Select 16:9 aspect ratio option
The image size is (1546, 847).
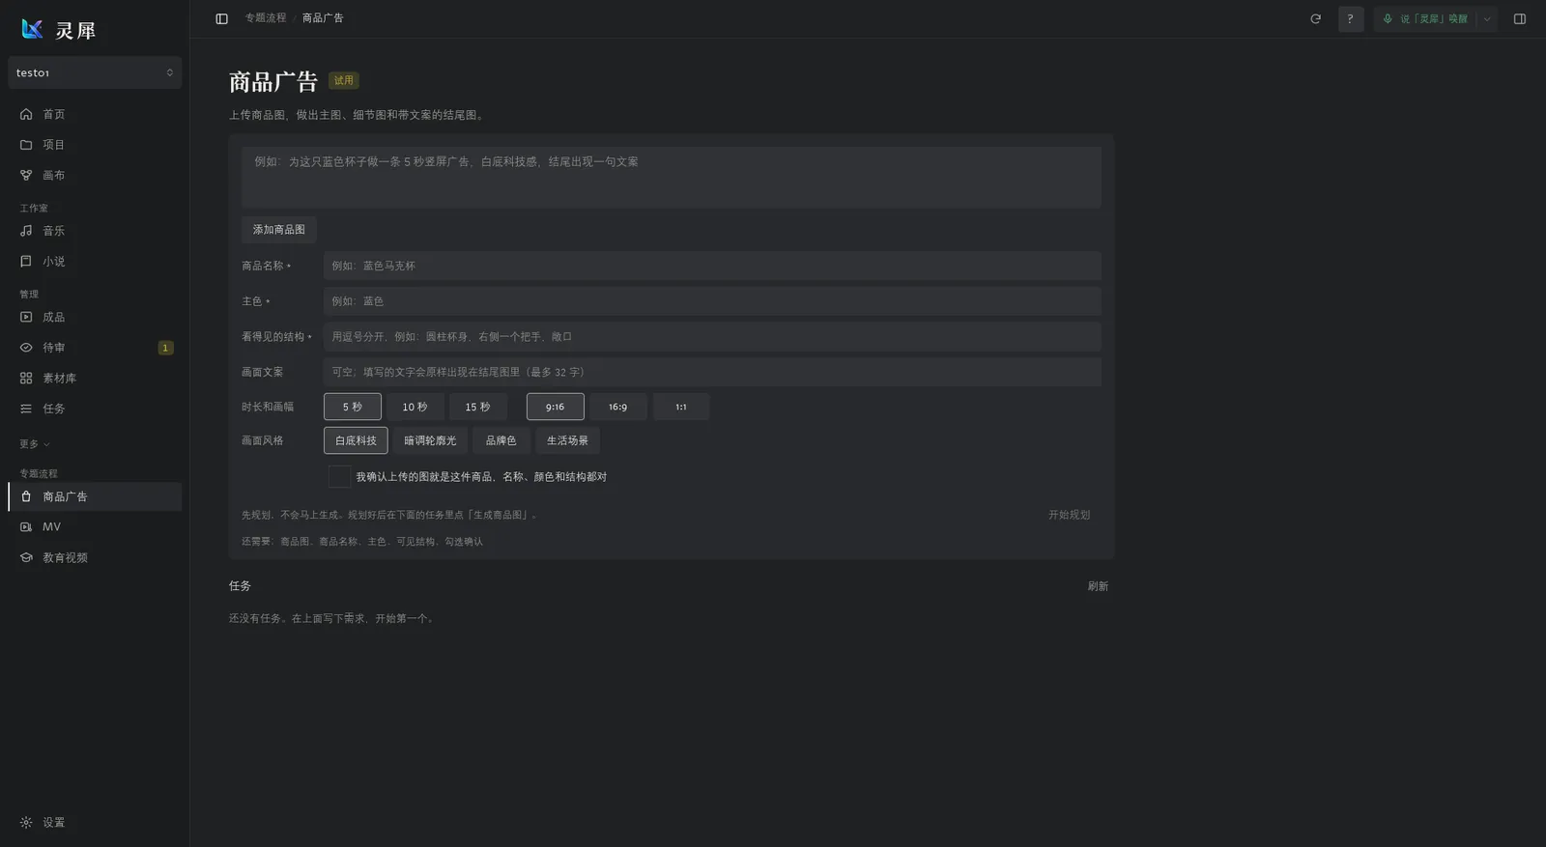617,407
